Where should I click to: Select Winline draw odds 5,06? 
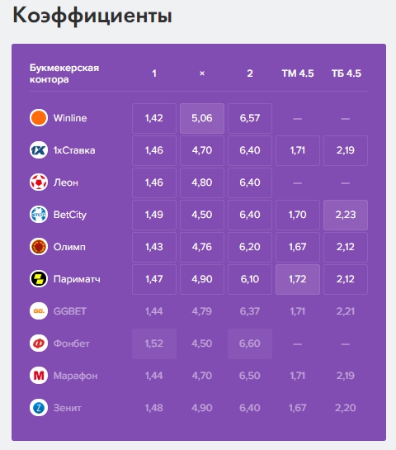(202, 118)
